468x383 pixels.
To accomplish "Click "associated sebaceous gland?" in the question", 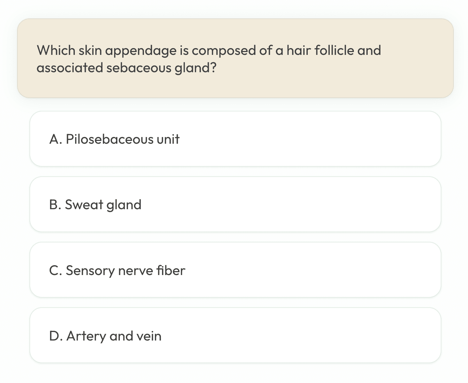I will [126, 68].
